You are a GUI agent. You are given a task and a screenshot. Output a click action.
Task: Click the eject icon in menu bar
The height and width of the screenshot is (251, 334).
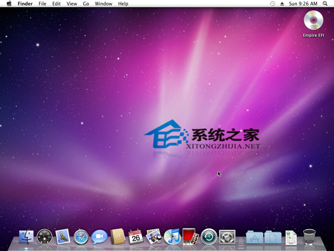point(282,4)
